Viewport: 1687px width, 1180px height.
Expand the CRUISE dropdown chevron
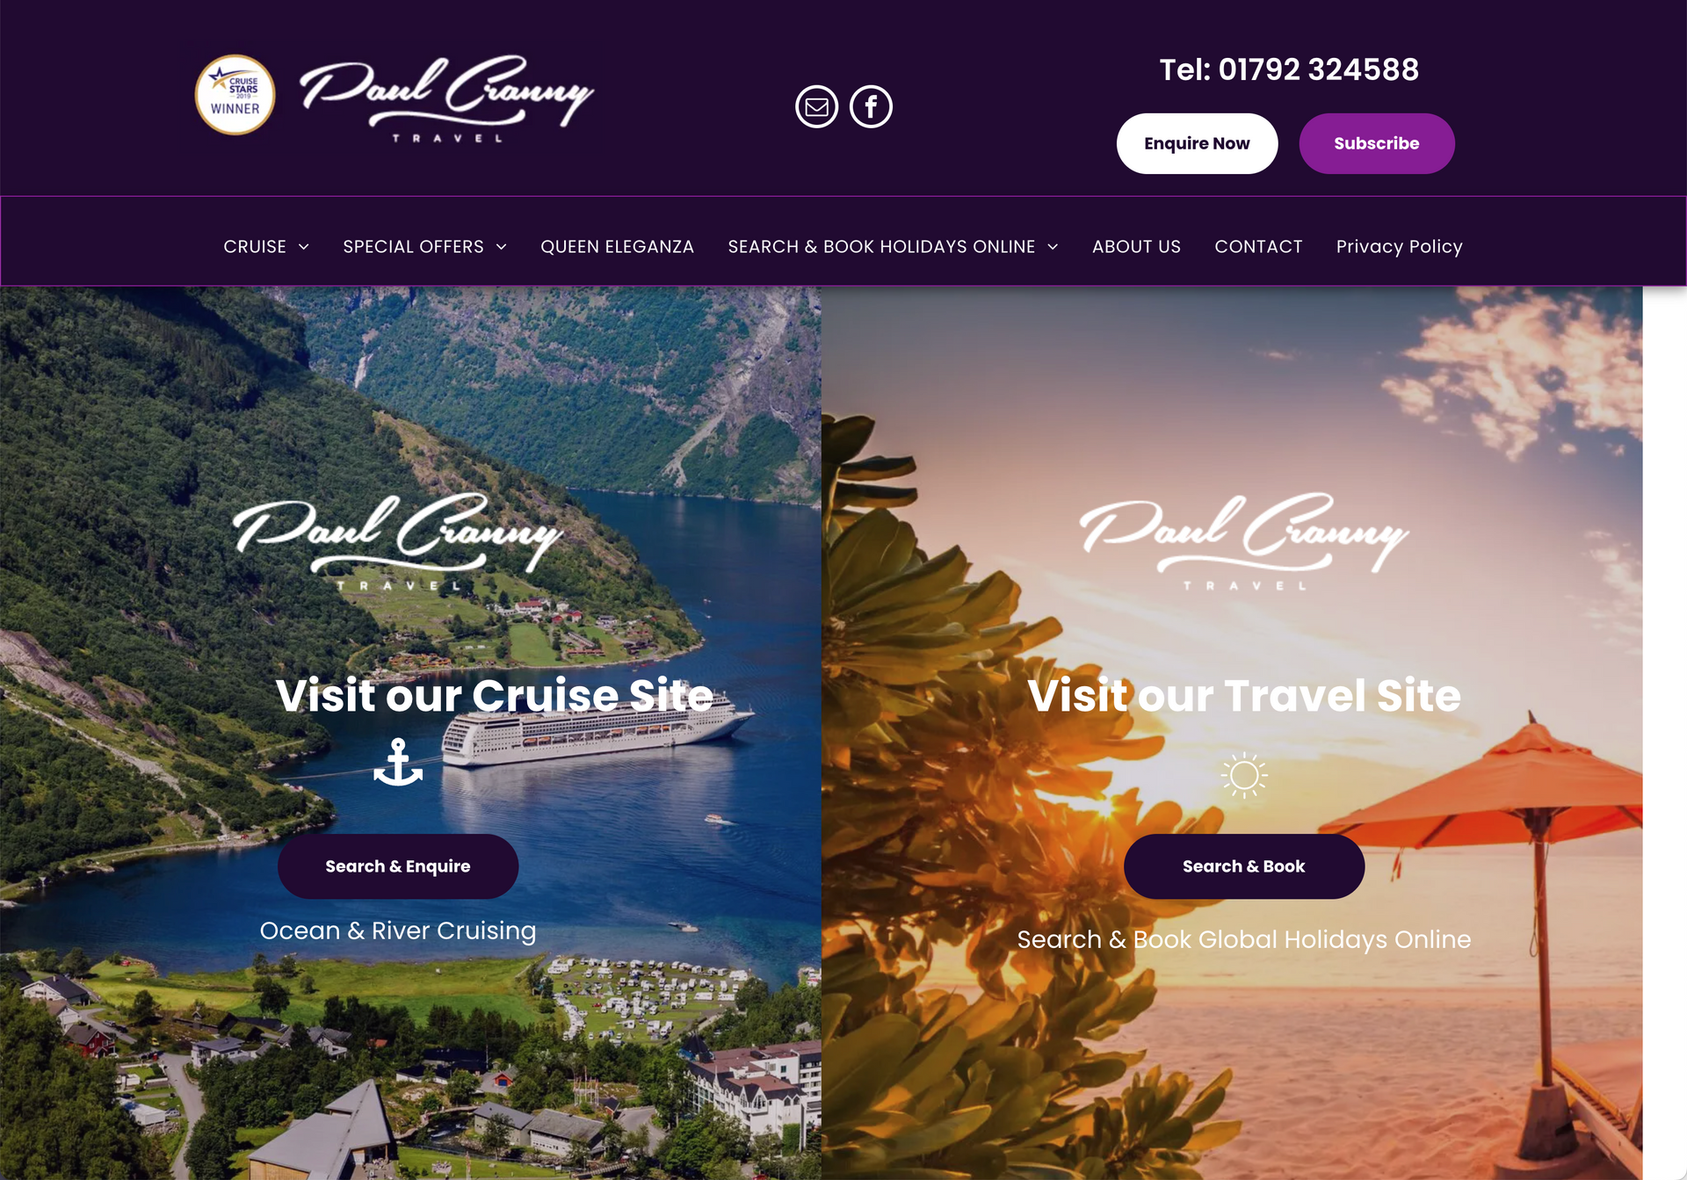tap(304, 247)
